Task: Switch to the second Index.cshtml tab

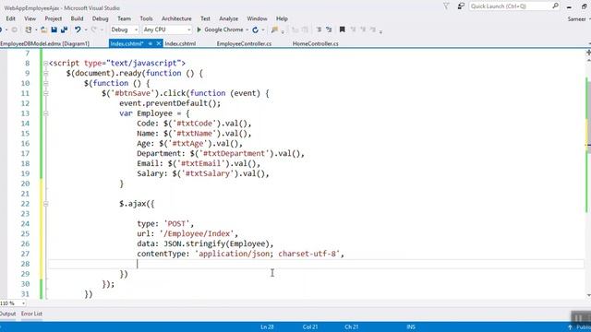Action: pyautogui.click(x=180, y=43)
